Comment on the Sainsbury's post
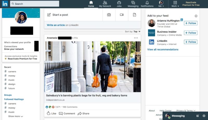208x120 pixels. pyautogui.click(x=67, y=113)
